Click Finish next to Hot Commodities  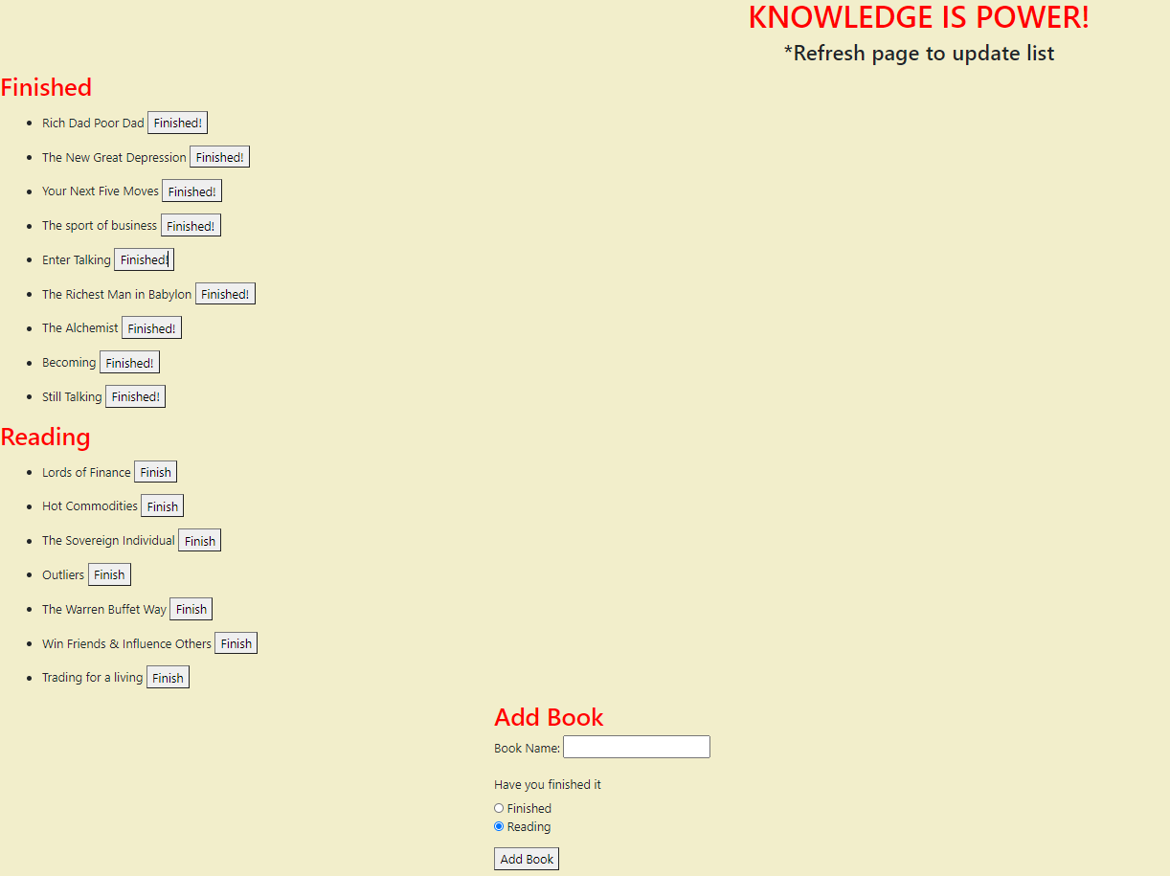tap(162, 506)
